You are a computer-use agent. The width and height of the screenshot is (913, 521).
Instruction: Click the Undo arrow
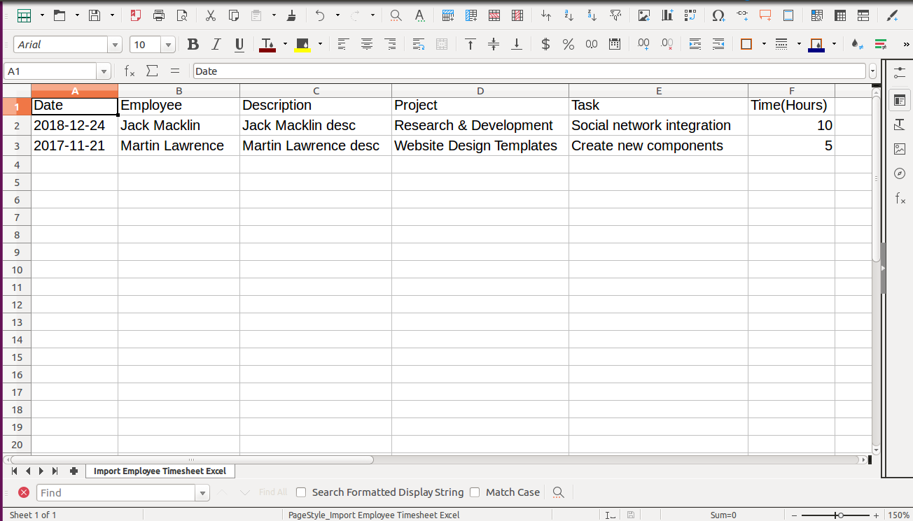pyautogui.click(x=320, y=15)
